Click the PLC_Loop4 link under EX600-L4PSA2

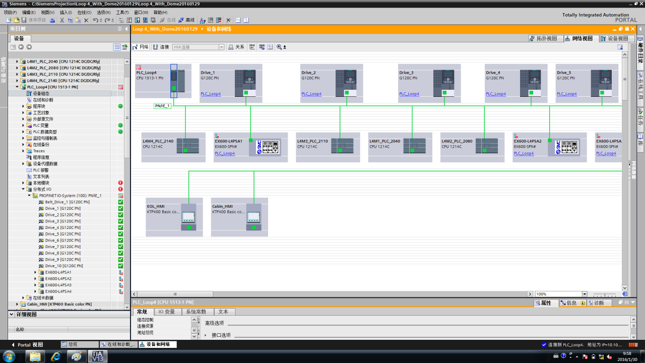[524, 153]
